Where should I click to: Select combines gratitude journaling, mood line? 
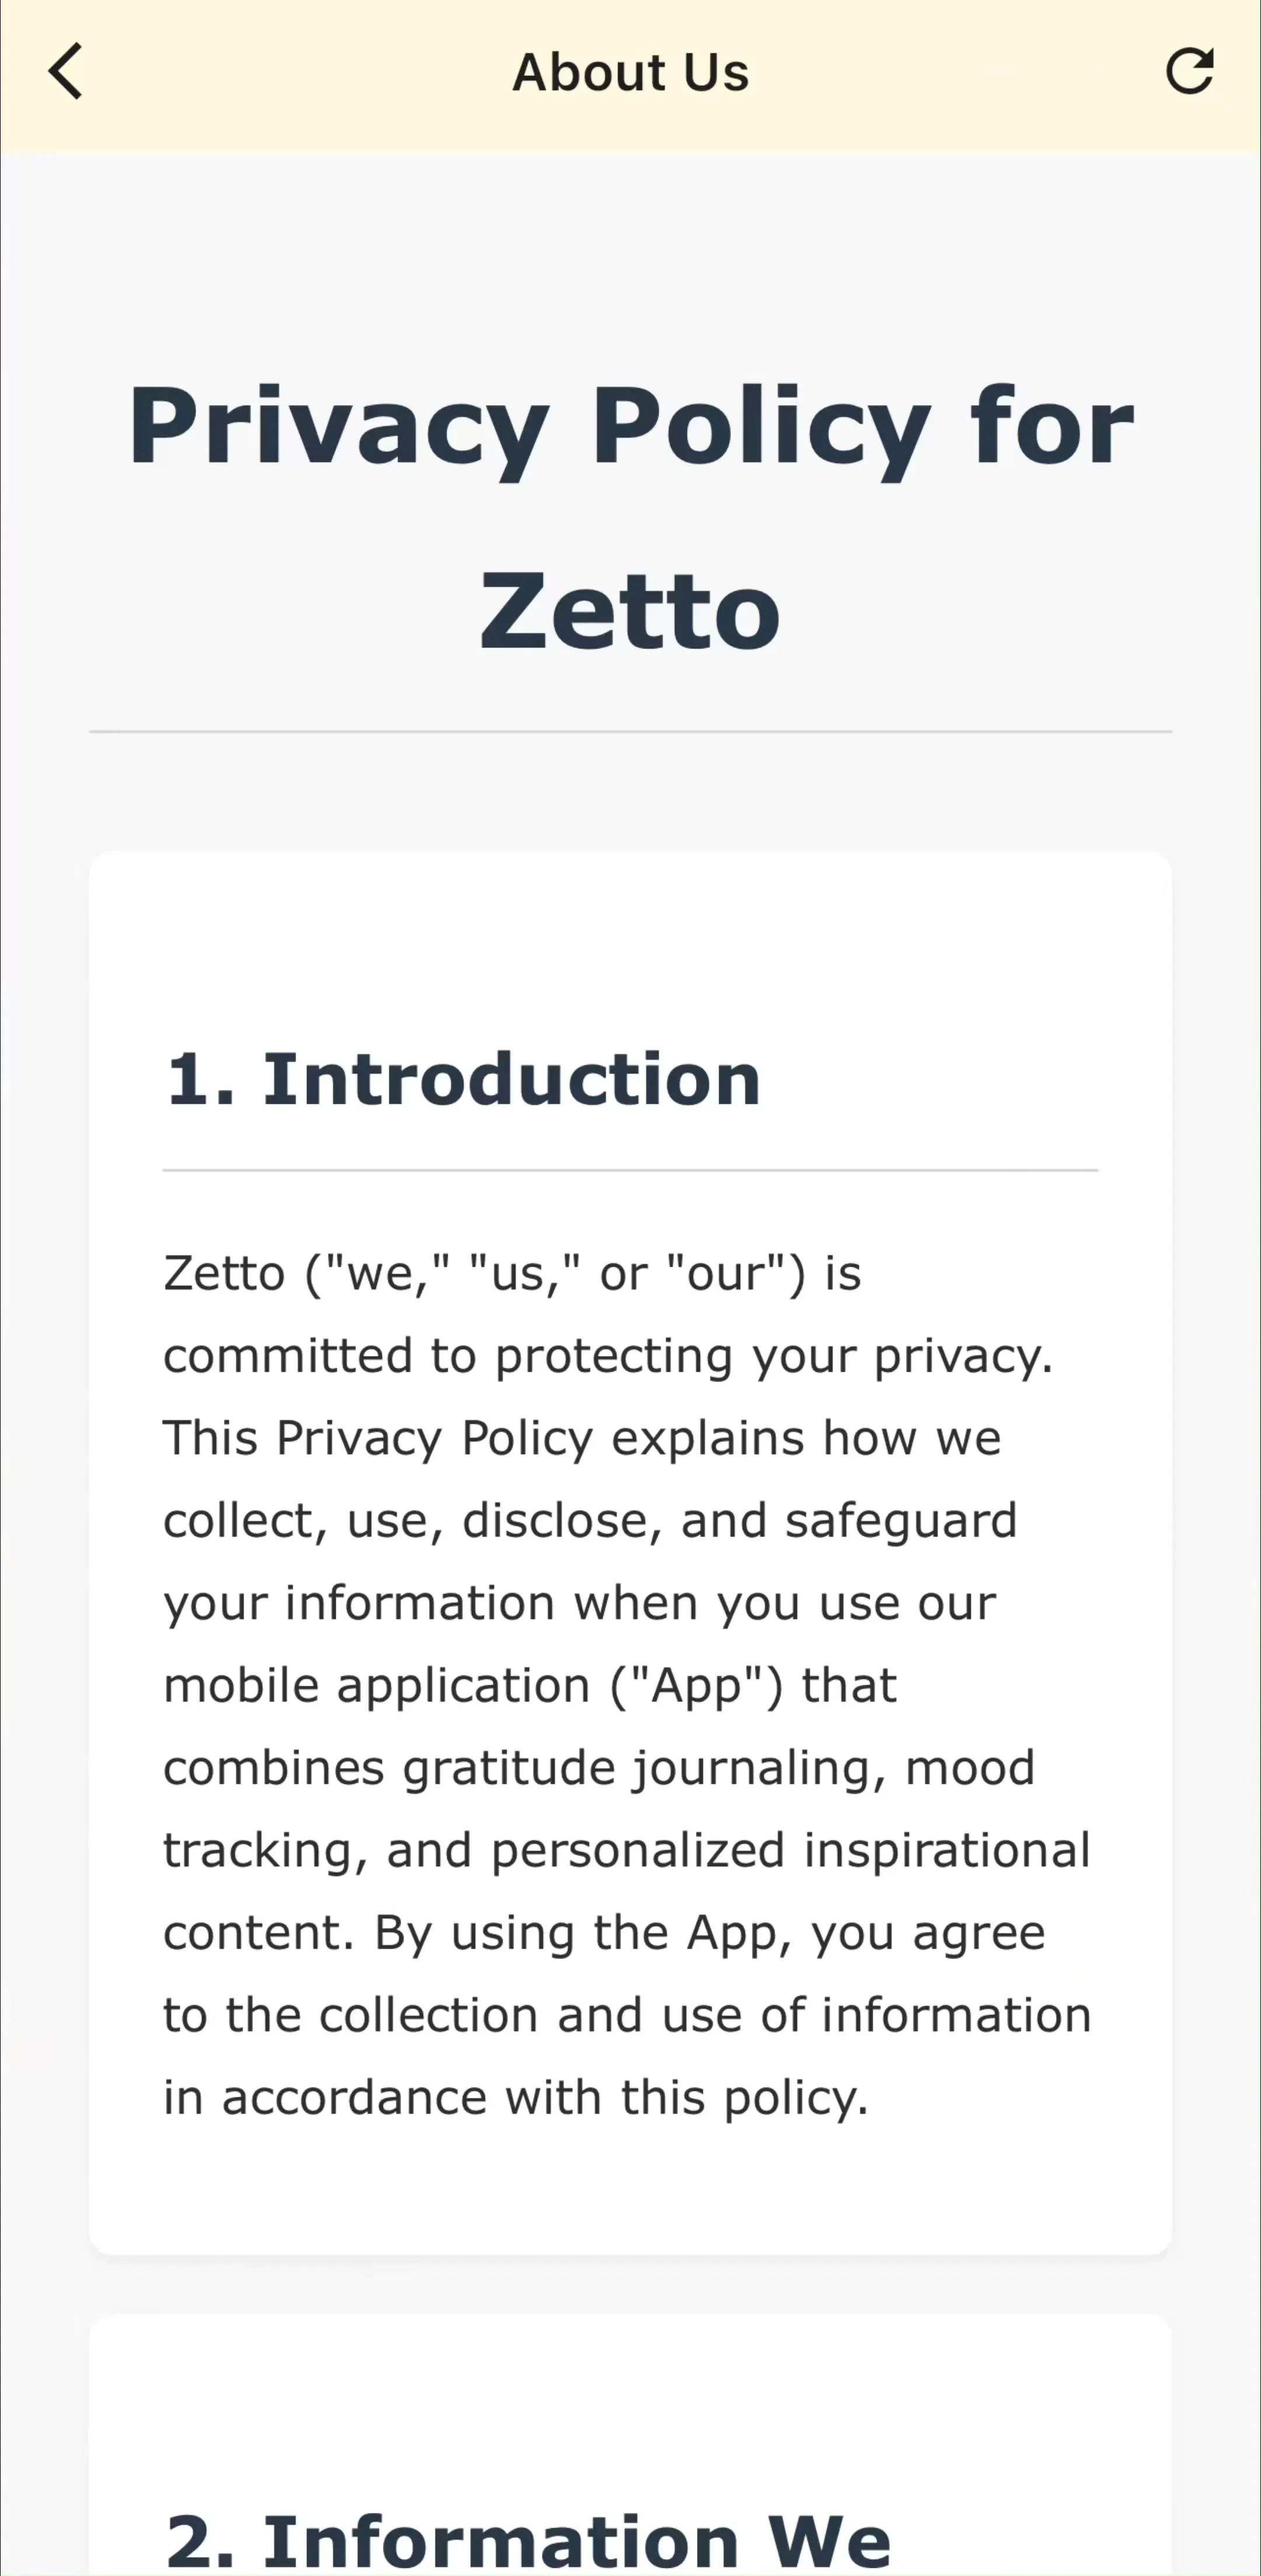pos(599,1769)
